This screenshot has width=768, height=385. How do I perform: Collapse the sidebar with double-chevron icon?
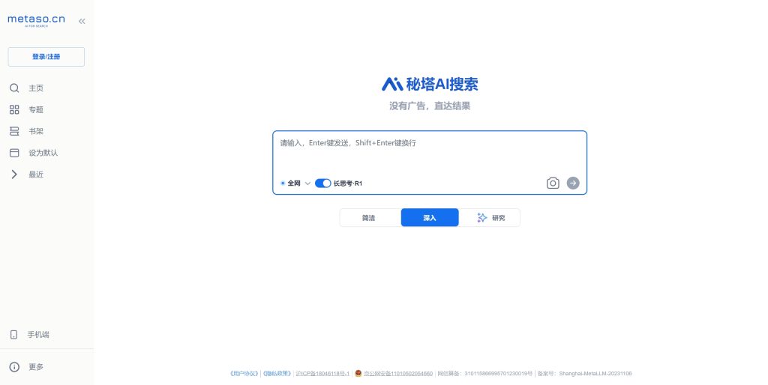[82, 21]
